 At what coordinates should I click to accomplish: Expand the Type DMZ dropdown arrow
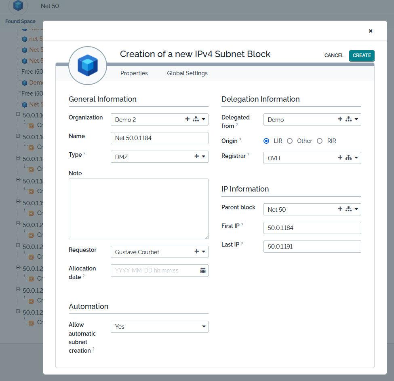pyautogui.click(x=203, y=157)
